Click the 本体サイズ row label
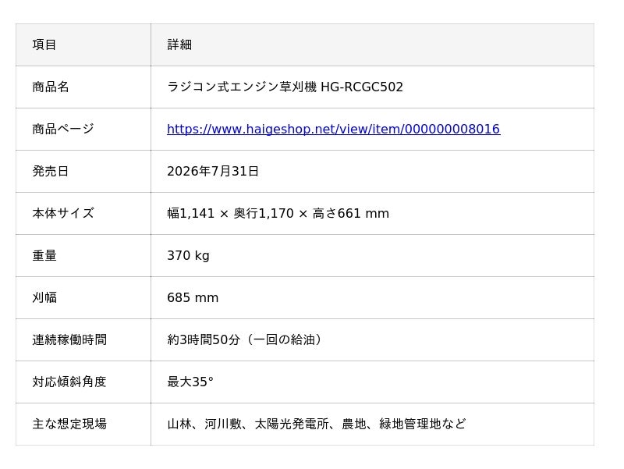624x469 pixels. pos(63,213)
